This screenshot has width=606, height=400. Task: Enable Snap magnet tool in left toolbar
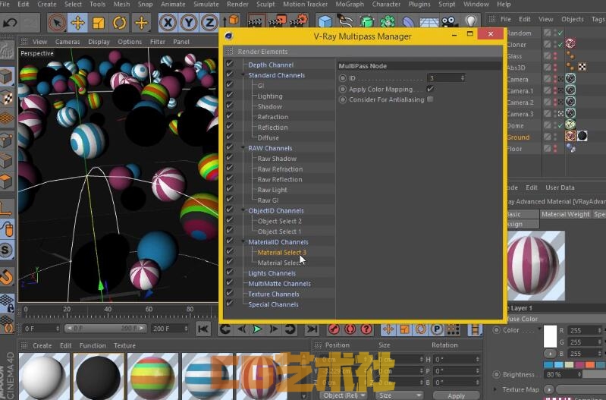pos(7,277)
